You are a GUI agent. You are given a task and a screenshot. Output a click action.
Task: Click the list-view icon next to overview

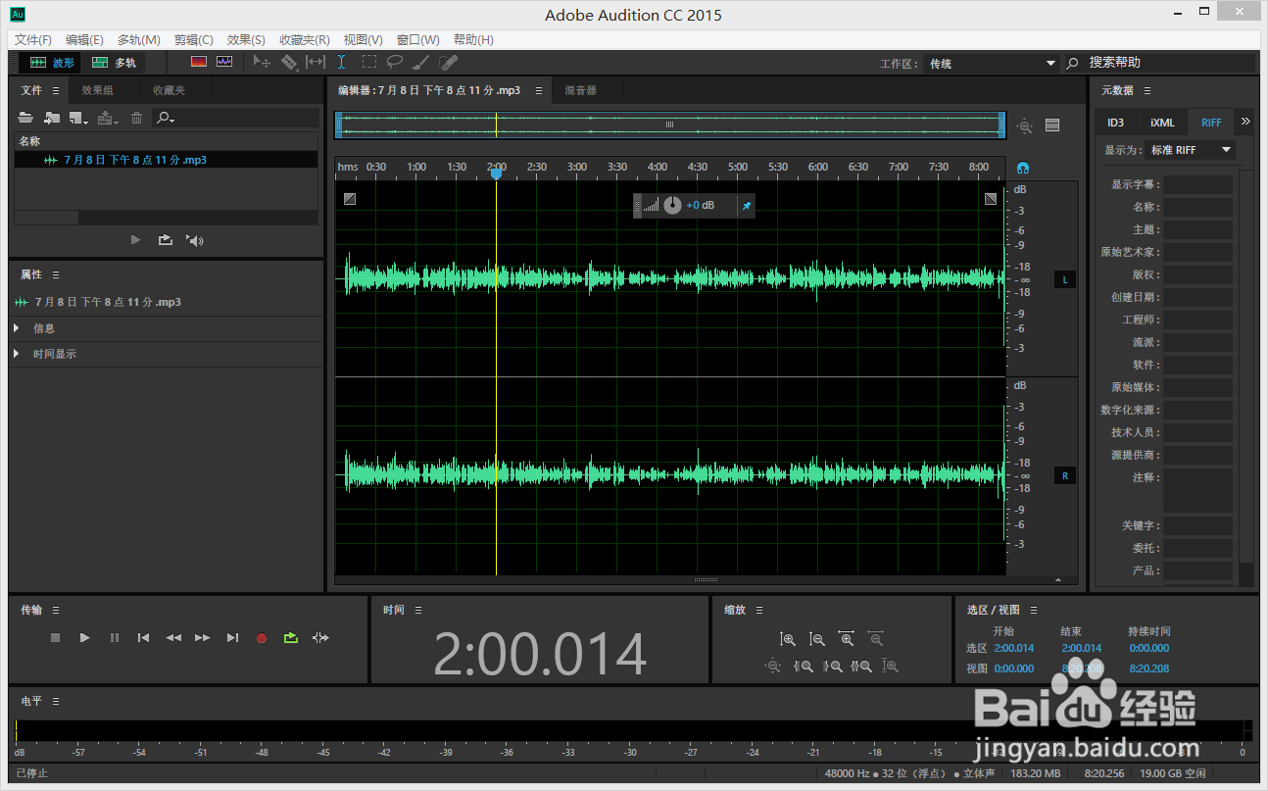click(1052, 125)
